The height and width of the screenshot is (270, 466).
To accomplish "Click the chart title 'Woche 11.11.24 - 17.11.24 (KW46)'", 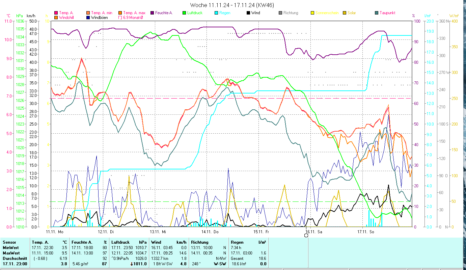I will click(x=232, y=5).
